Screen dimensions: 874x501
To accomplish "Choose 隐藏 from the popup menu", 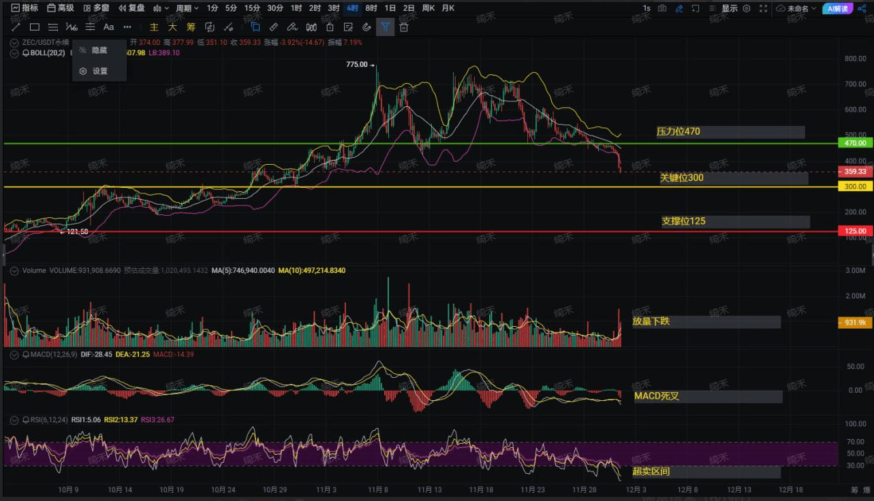I will (x=99, y=50).
